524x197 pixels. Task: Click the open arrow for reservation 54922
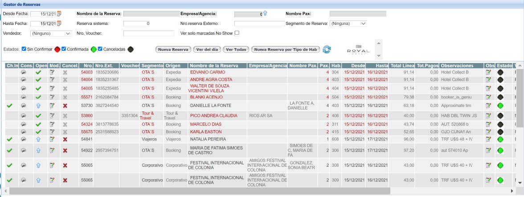click(x=38, y=151)
